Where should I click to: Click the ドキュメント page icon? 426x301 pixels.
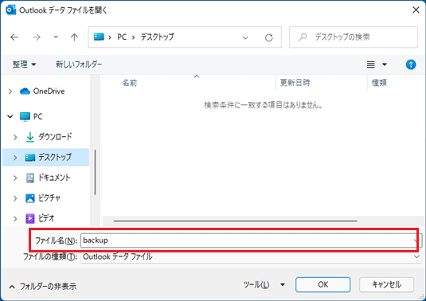(x=30, y=178)
